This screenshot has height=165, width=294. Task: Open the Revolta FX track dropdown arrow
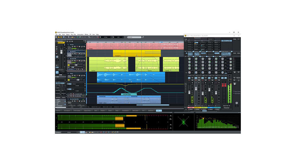[85, 52]
